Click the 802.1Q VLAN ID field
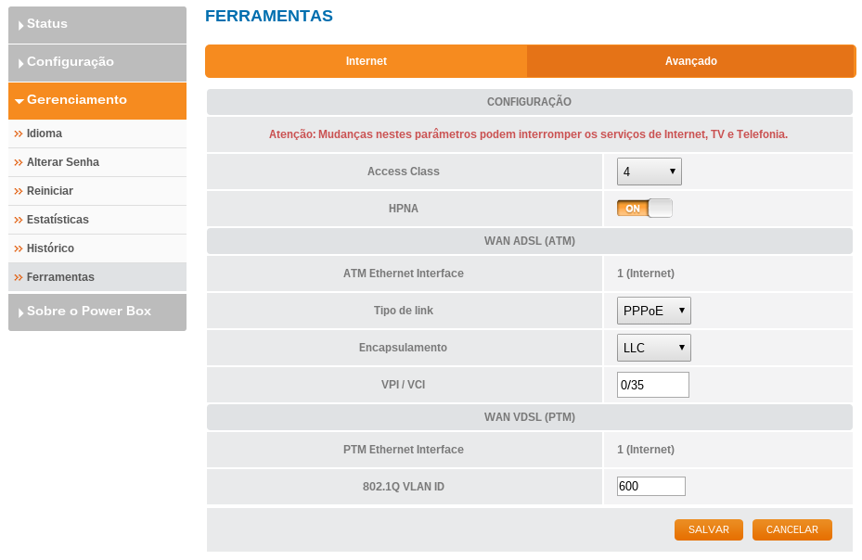This screenshot has width=862, height=560. coord(651,487)
